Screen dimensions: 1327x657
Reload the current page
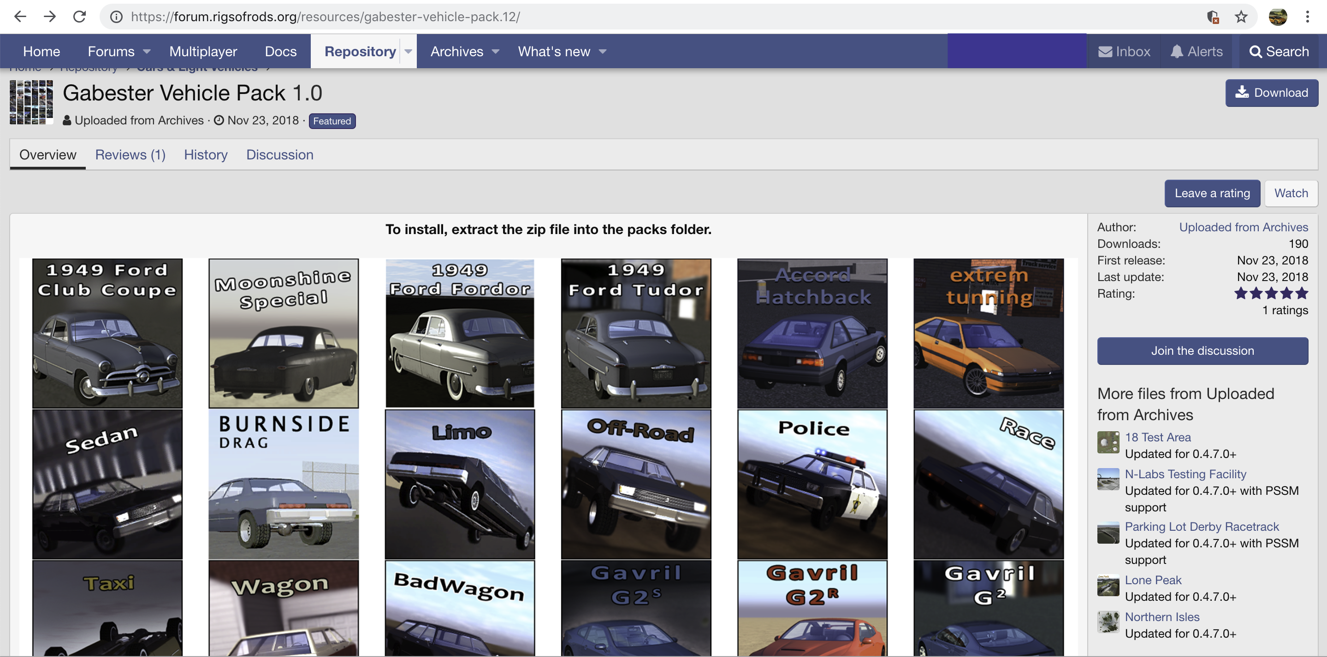point(79,17)
